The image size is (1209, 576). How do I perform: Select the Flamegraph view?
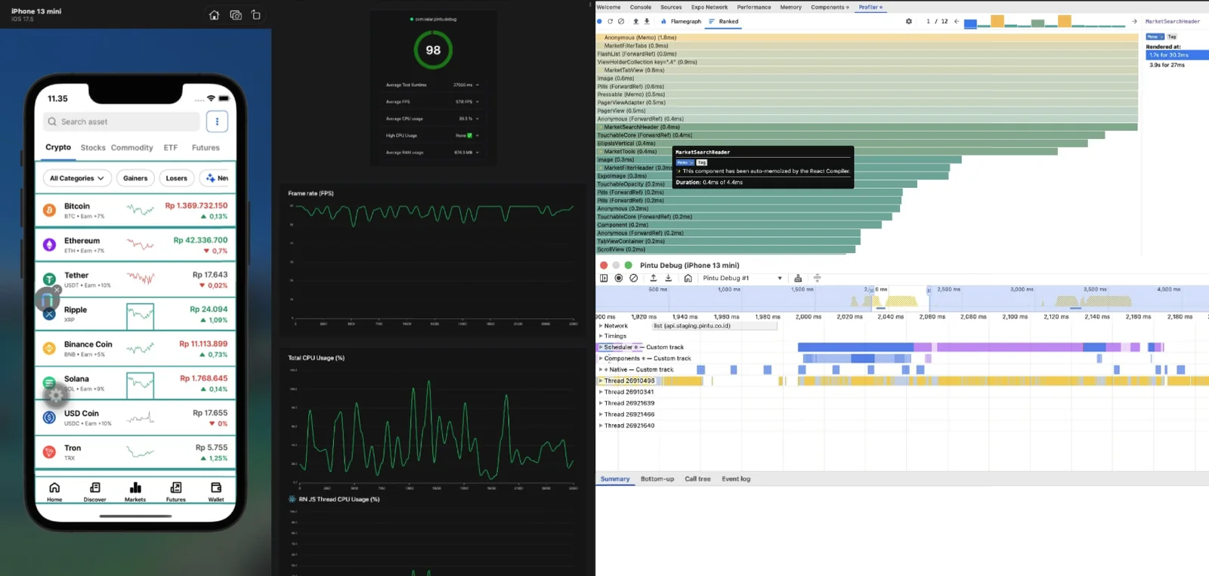[681, 21]
